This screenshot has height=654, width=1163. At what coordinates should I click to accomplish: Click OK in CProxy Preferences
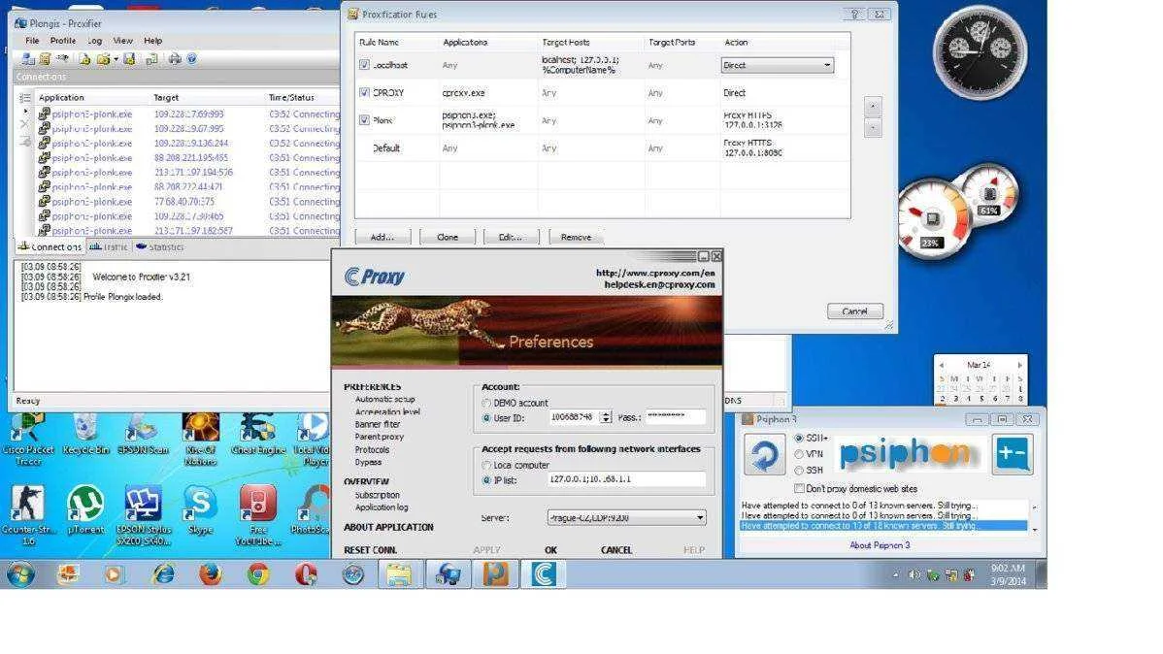click(x=550, y=550)
